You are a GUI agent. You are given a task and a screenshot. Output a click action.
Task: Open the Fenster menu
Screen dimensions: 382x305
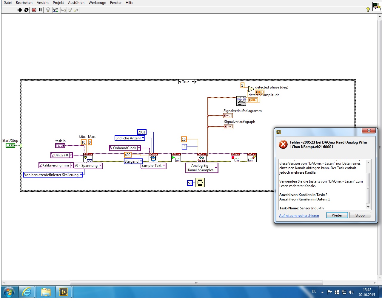(116, 3)
